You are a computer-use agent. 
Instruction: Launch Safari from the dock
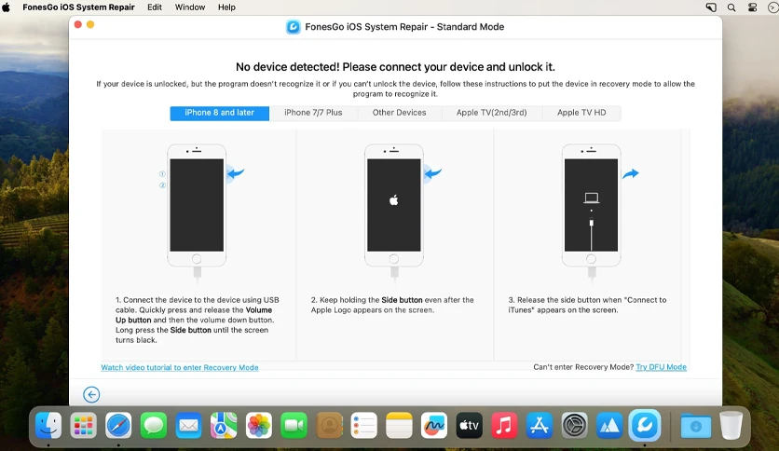pos(118,426)
